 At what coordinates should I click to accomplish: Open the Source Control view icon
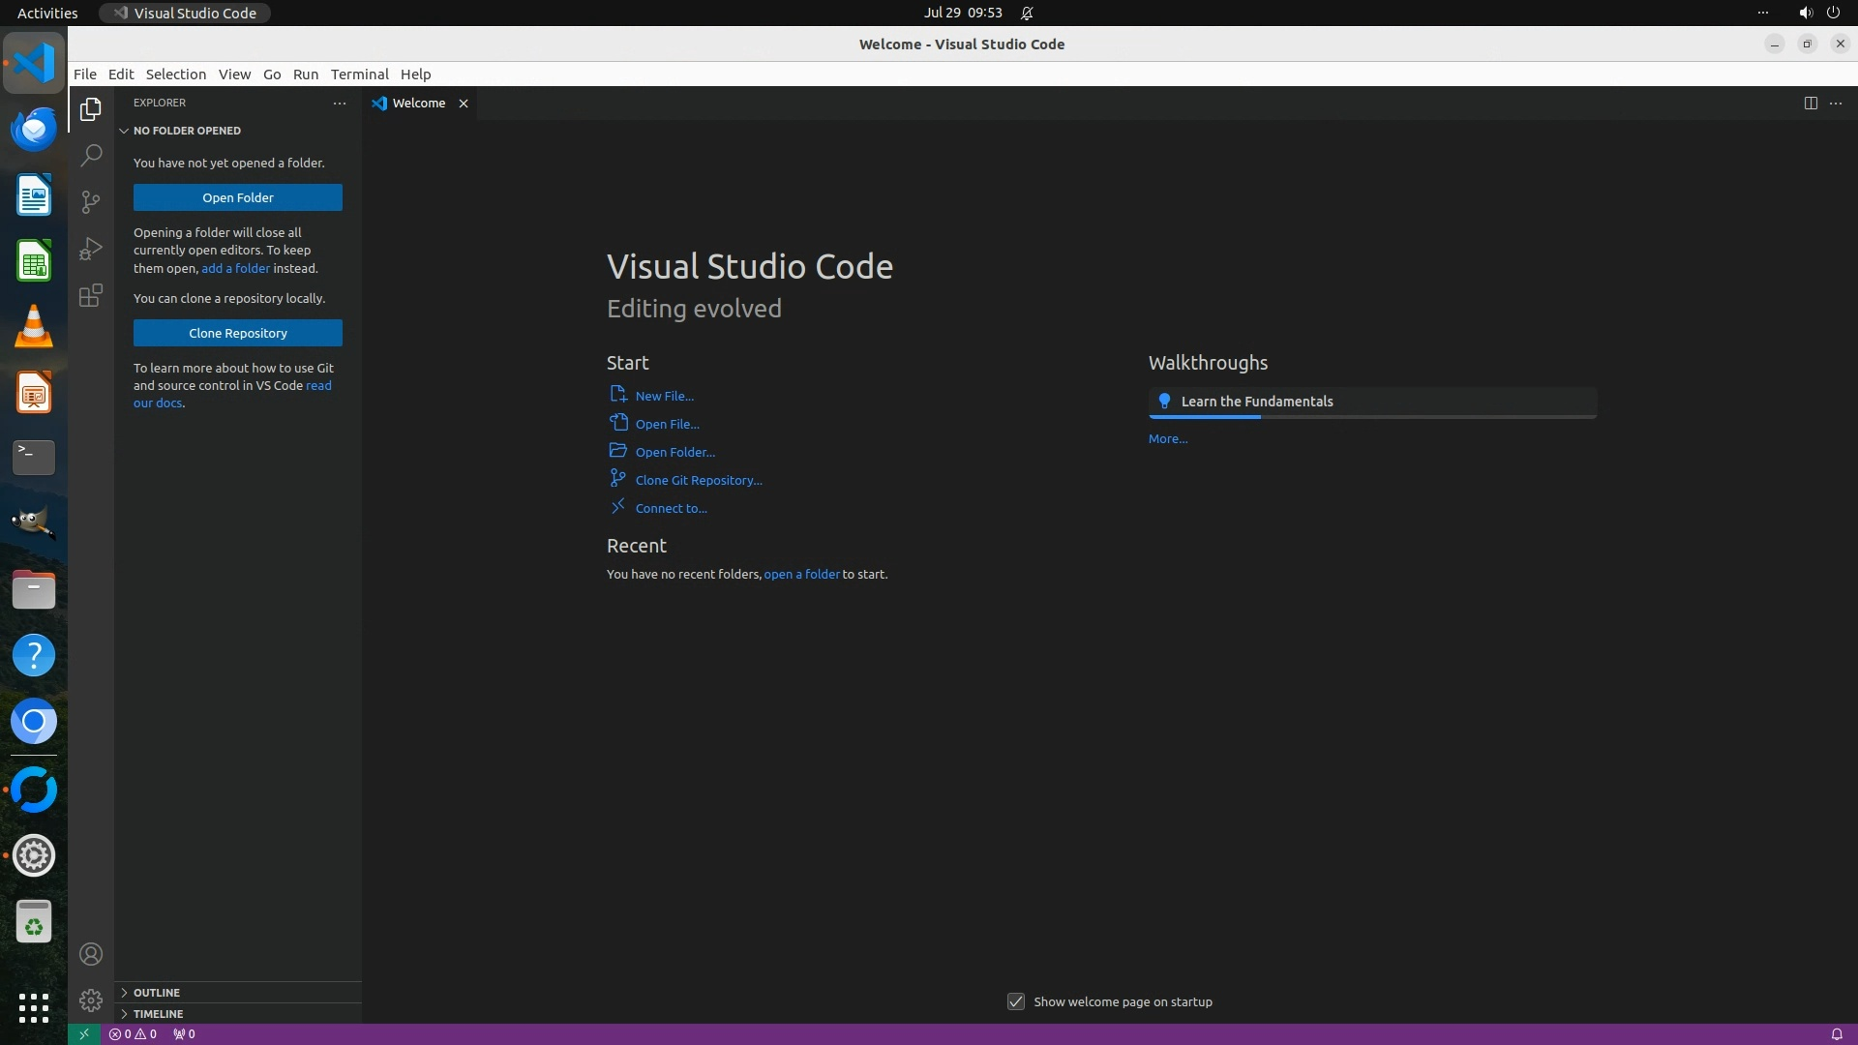pyautogui.click(x=91, y=201)
